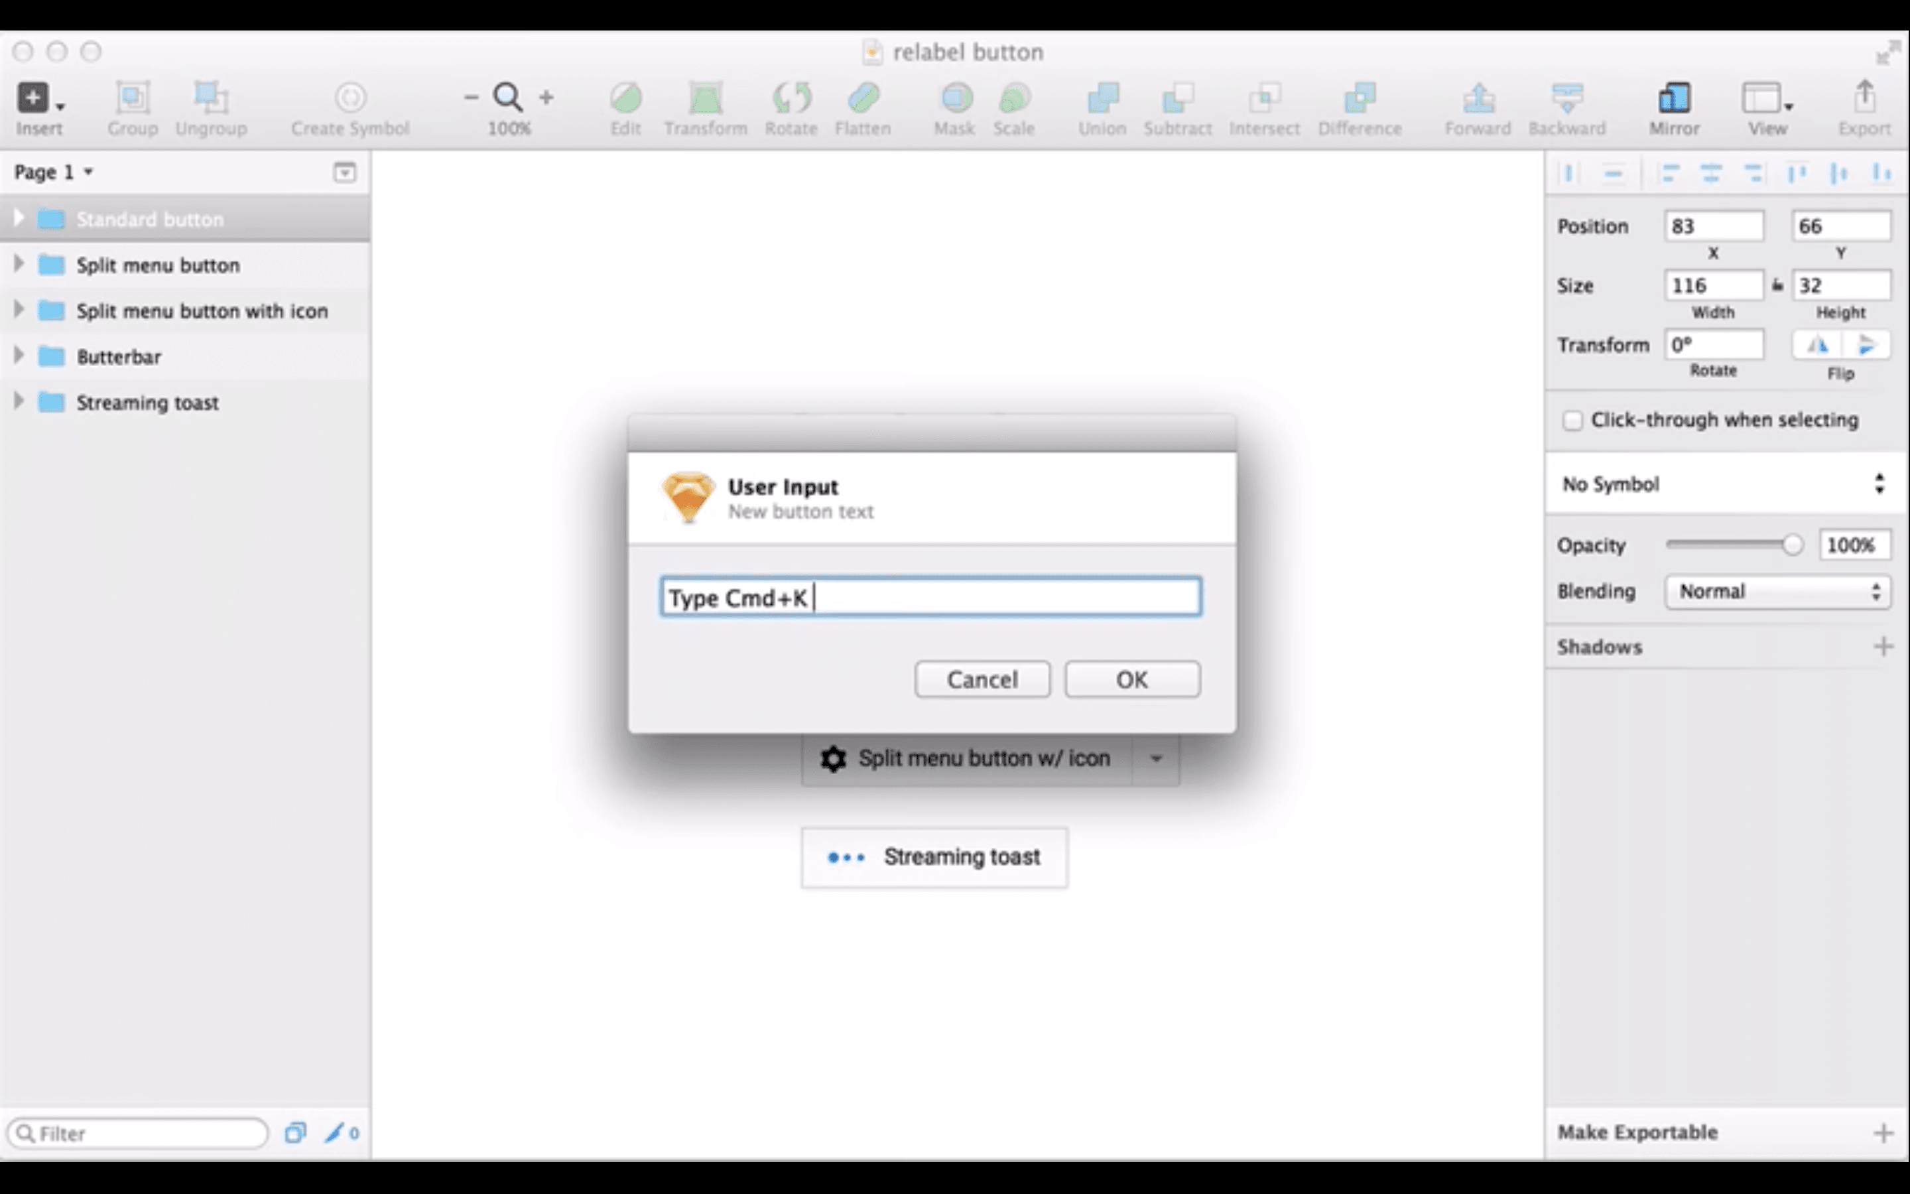Select the Streaming toast layer row
The width and height of the screenshot is (1910, 1194).
coord(184,403)
